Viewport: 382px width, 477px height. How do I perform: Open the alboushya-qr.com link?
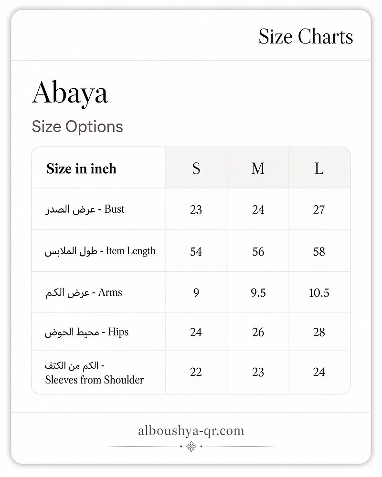[191, 431]
